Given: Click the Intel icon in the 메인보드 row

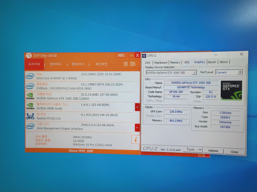Looking at the screenshot, I should (30, 86).
